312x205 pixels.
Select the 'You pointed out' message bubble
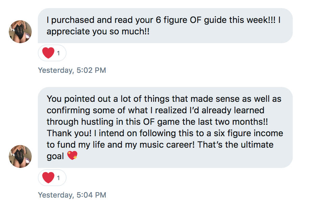click(x=165, y=127)
